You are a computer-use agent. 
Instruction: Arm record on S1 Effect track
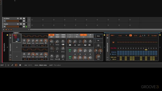pyautogui.click(x=18, y=18)
